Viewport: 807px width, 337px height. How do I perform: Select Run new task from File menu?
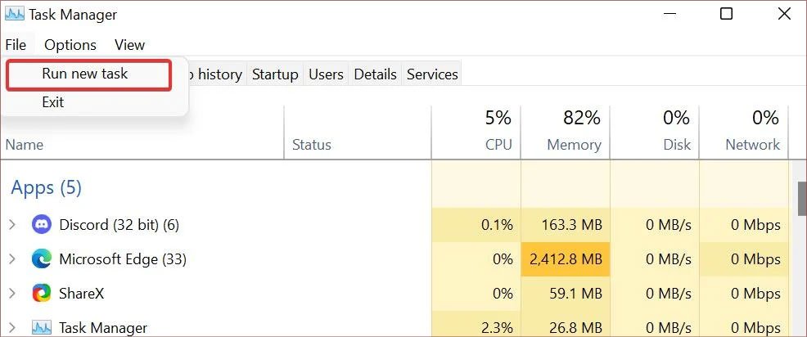tap(88, 74)
